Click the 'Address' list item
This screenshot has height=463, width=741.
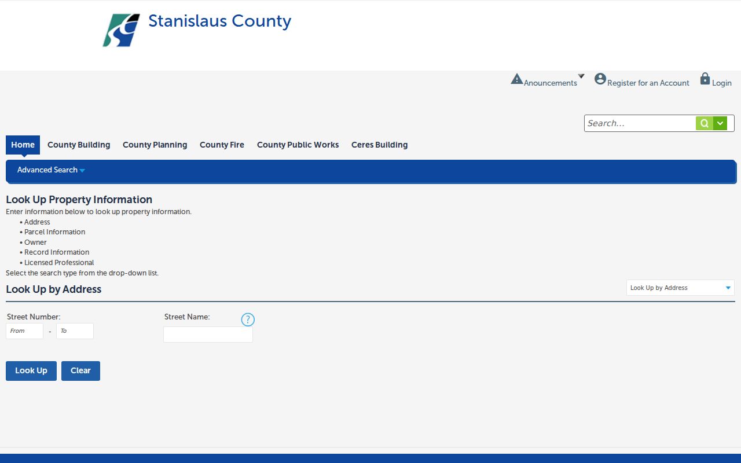(37, 222)
